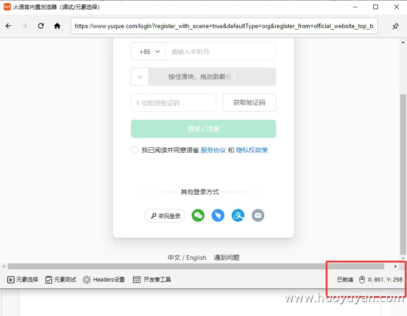The height and width of the screenshot is (316, 407).
Task: Switch language to English
Action: [196, 258]
